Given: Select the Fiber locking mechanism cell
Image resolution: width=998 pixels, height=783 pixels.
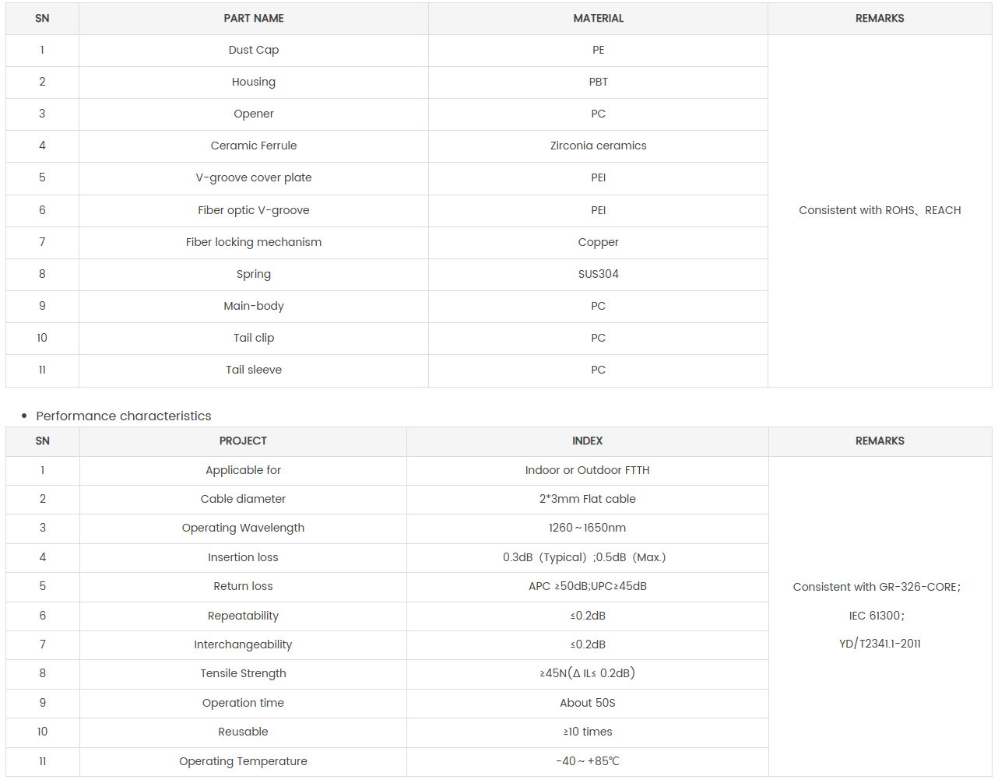Looking at the screenshot, I should (254, 242).
